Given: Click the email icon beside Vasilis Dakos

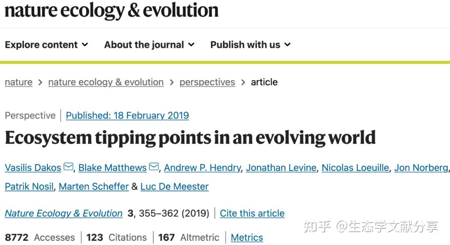Looking at the screenshot, I should pyautogui.click(x=68, y=167).
